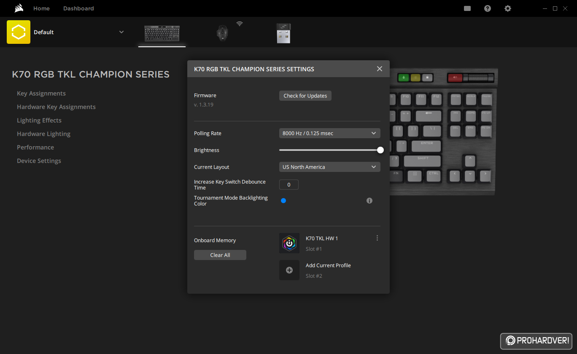This screenshot has height=354, width=577.
Task: Click the yellow brightness key on keyboard image
Action: tap(415, 78)
